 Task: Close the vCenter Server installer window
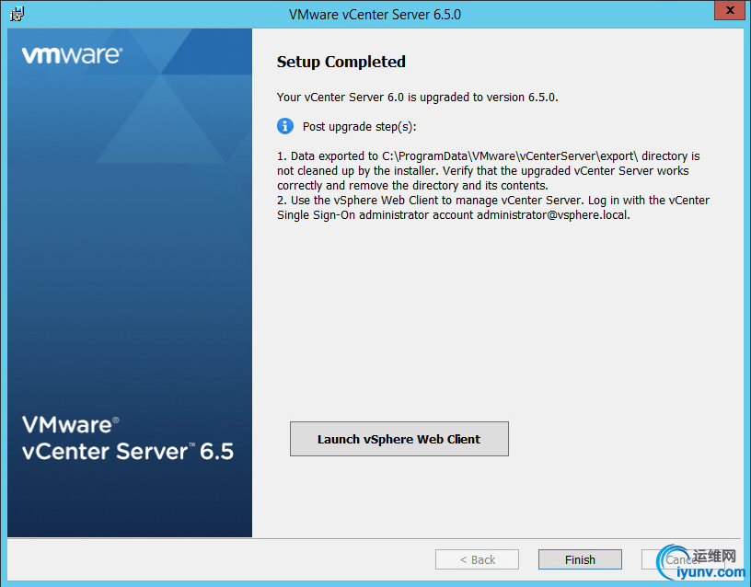(729, 10)
